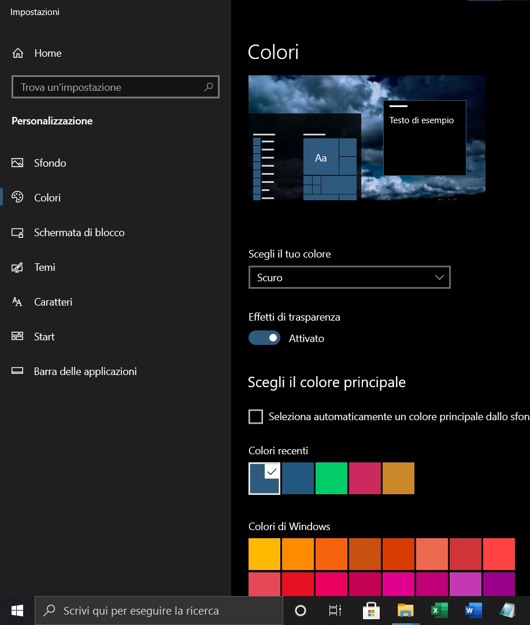This screenshot has width=530, height=625.
Task: Check Seleziona automaticamente un colore principale
Action: pyautogui.click(x=255, y=417)
